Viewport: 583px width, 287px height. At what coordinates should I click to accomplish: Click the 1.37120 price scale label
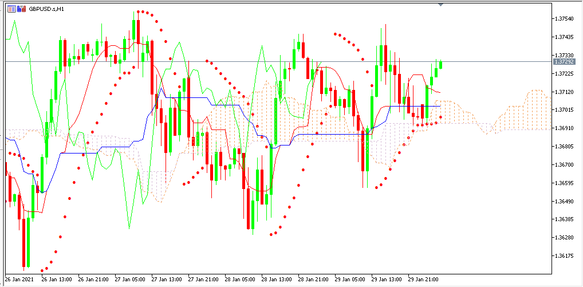[x=564, y=92]
